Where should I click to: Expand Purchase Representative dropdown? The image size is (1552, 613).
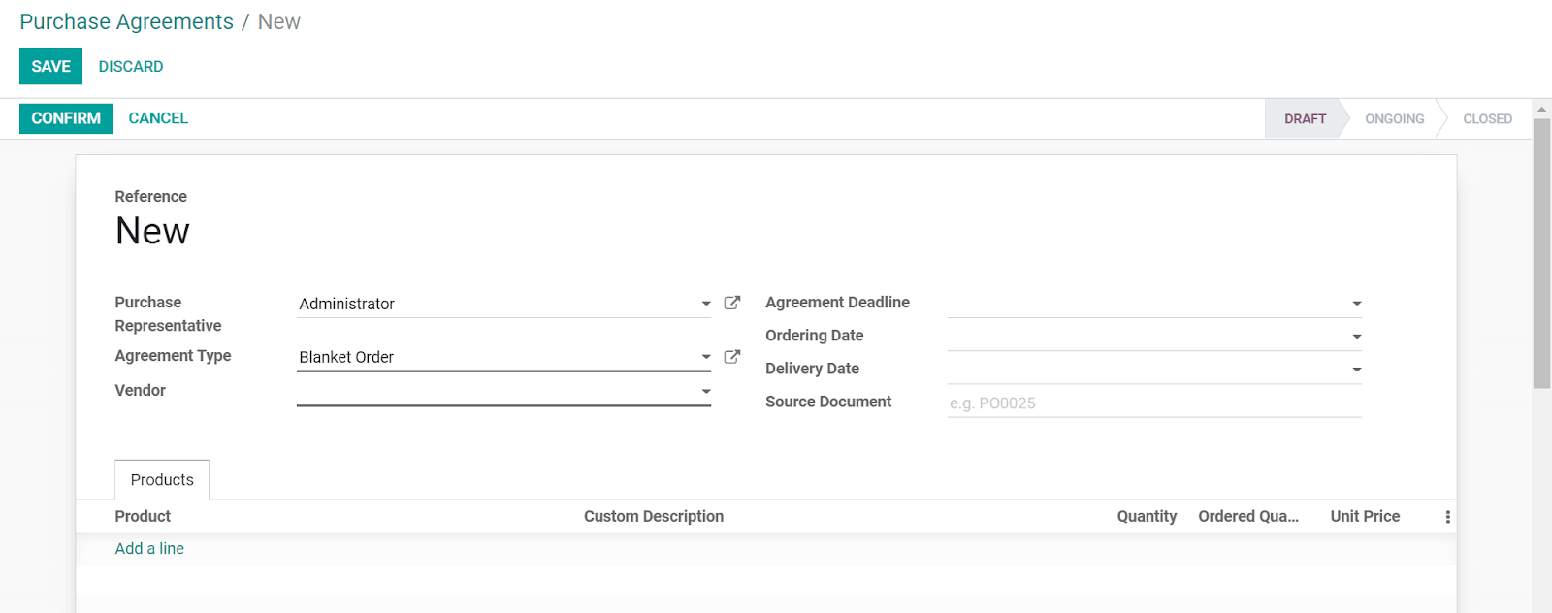click(706, 304)
